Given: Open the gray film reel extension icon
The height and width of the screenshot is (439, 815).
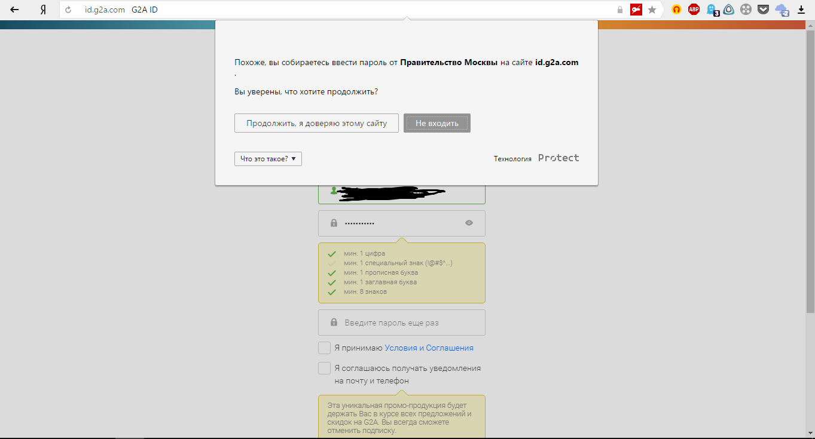Looking at the screenshot, I should [x=746, y=10].
